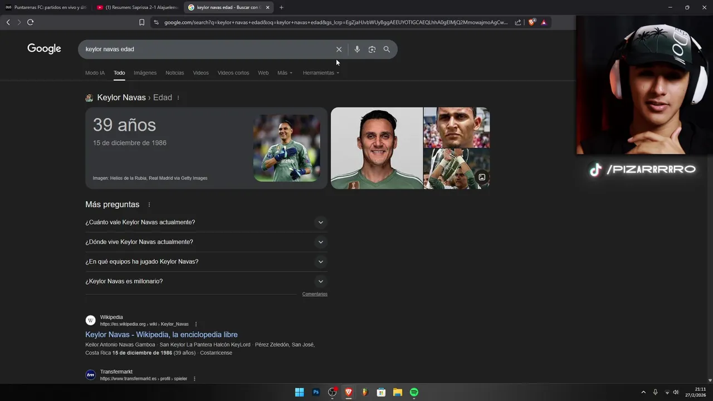Viewport: 713px width, 401px height.
Task: Clear the search box with the X icon
Action: (339, 49)
